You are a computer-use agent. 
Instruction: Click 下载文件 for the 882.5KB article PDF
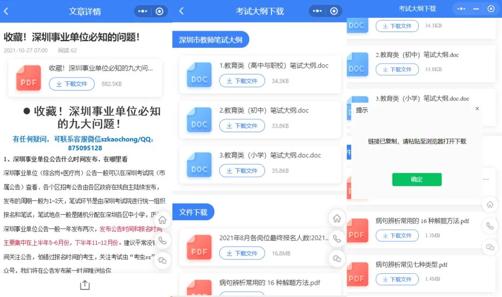point(71,84)
